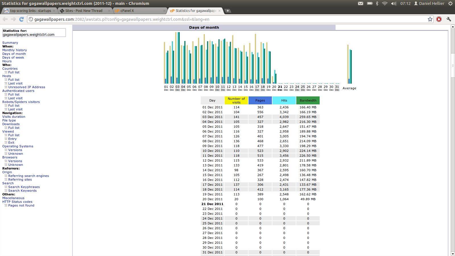Click the '17 Dec 2011' row date
Screen dimensions: 455x256
(212, 185)
